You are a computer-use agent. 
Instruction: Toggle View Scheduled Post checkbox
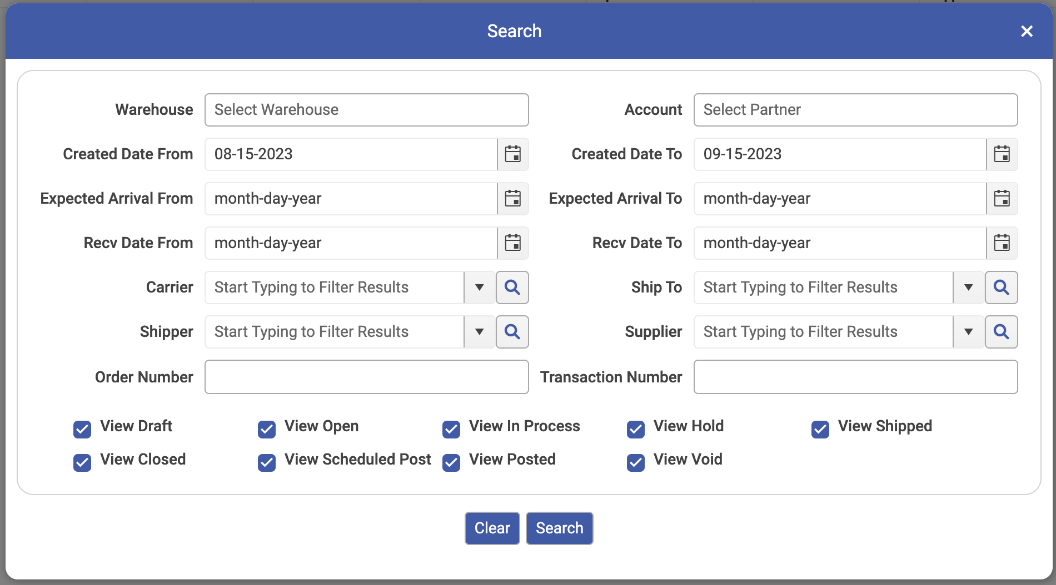coord(267,462)
